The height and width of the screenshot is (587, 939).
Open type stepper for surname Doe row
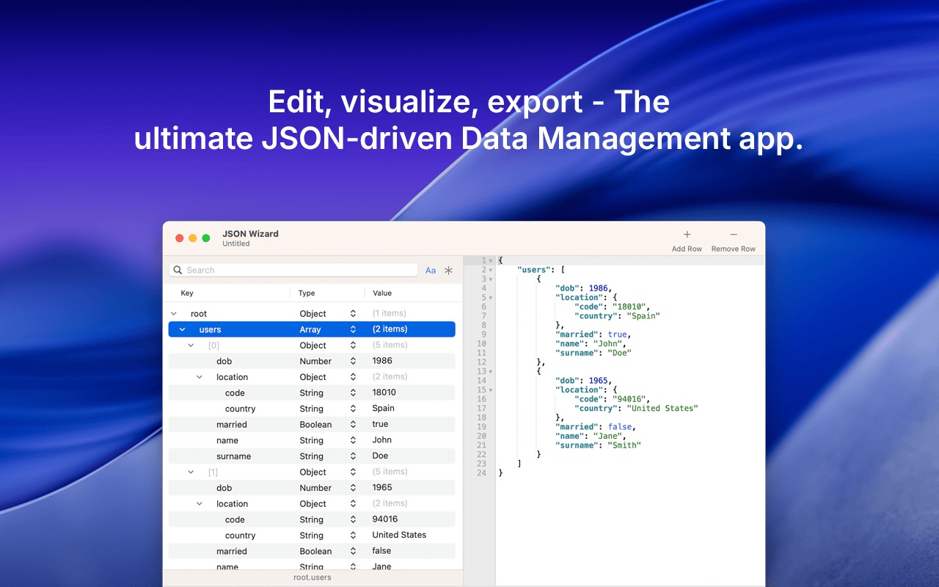[353, 456]
